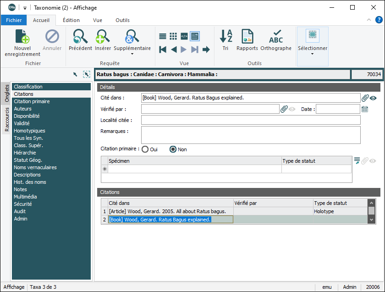Click the Précédent search icon
Image resolution: width=385 pixels, height=292 pixels.
(80, 37)
